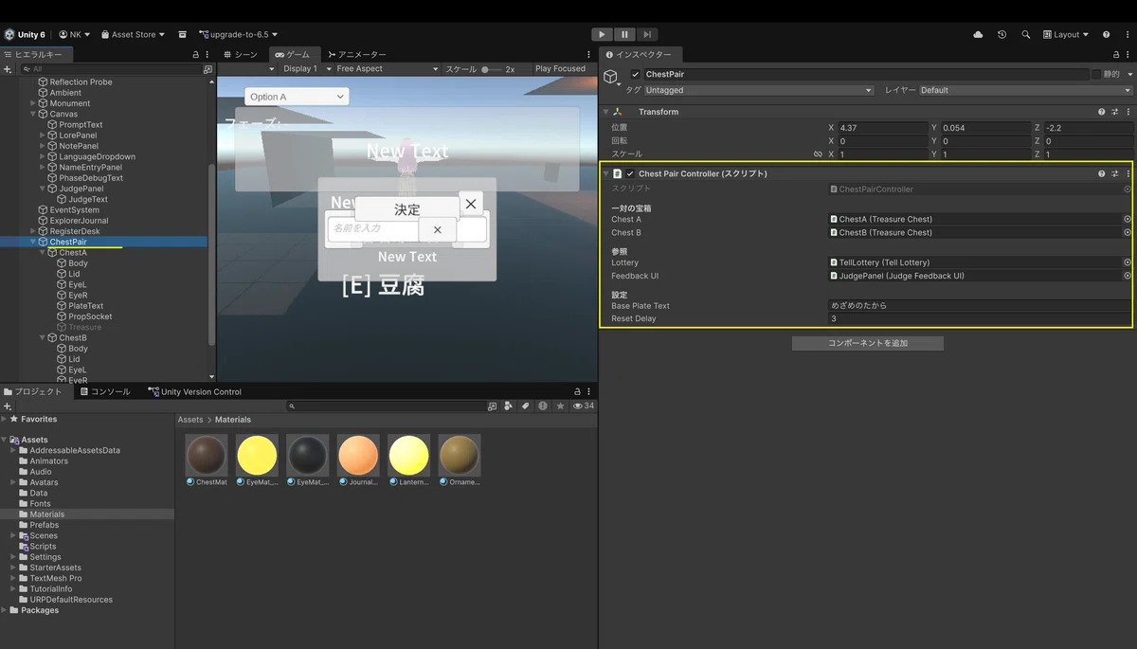Open the Option A dropdown in Game view
The width and height of the screenshot is (1137, 649).
coord(297,97)
